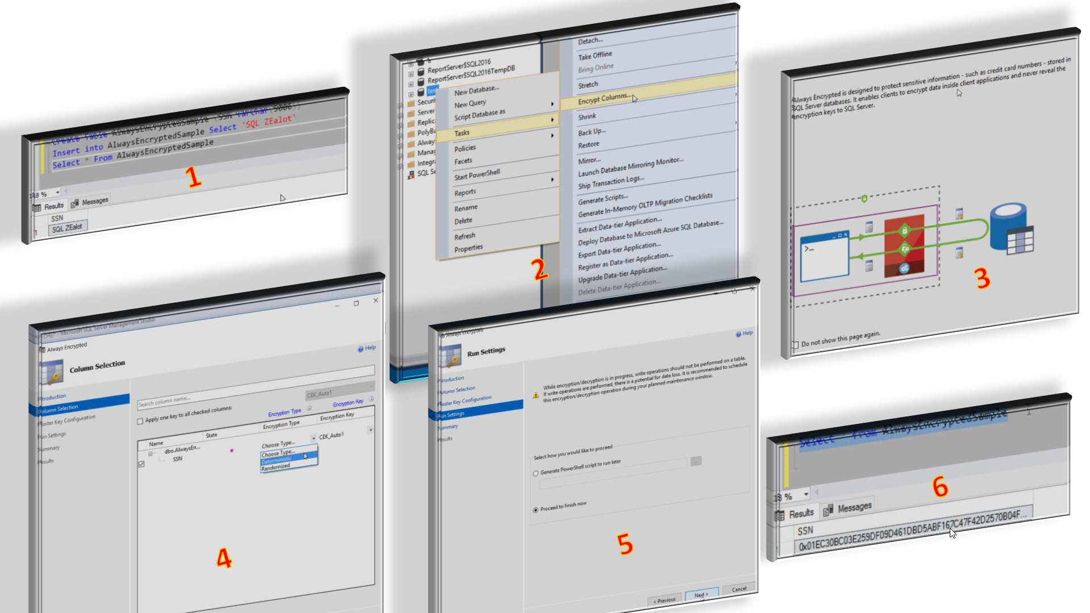
Task: Click the Results grid icon in panel 1
Action: click(37, 207)
